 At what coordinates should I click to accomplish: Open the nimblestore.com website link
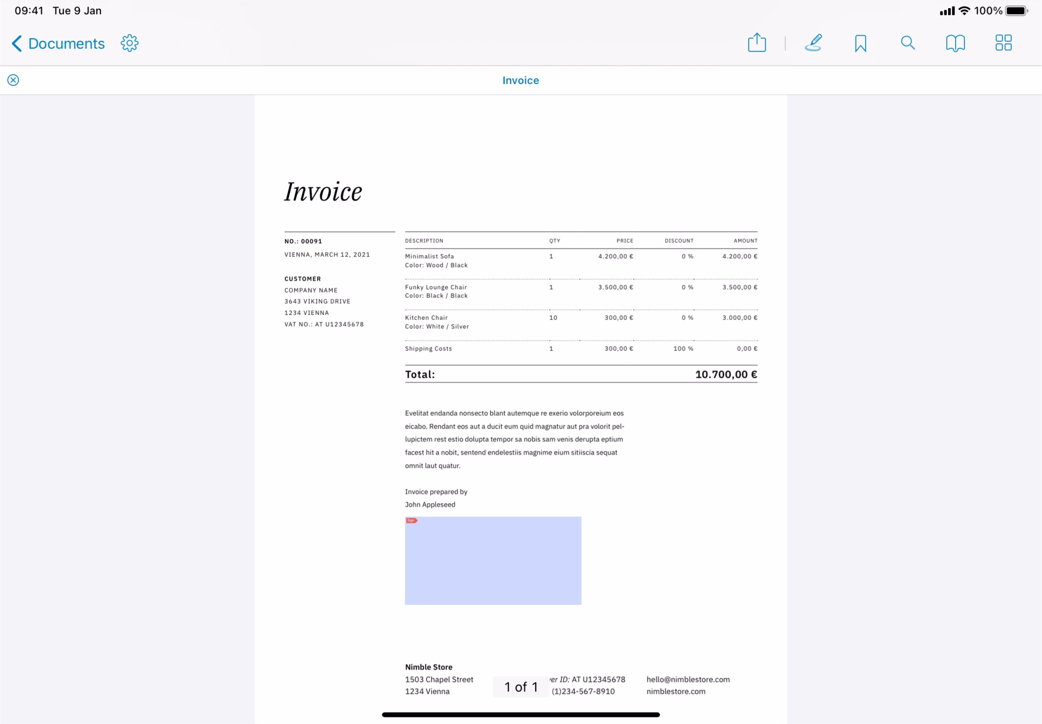[676, 691]
